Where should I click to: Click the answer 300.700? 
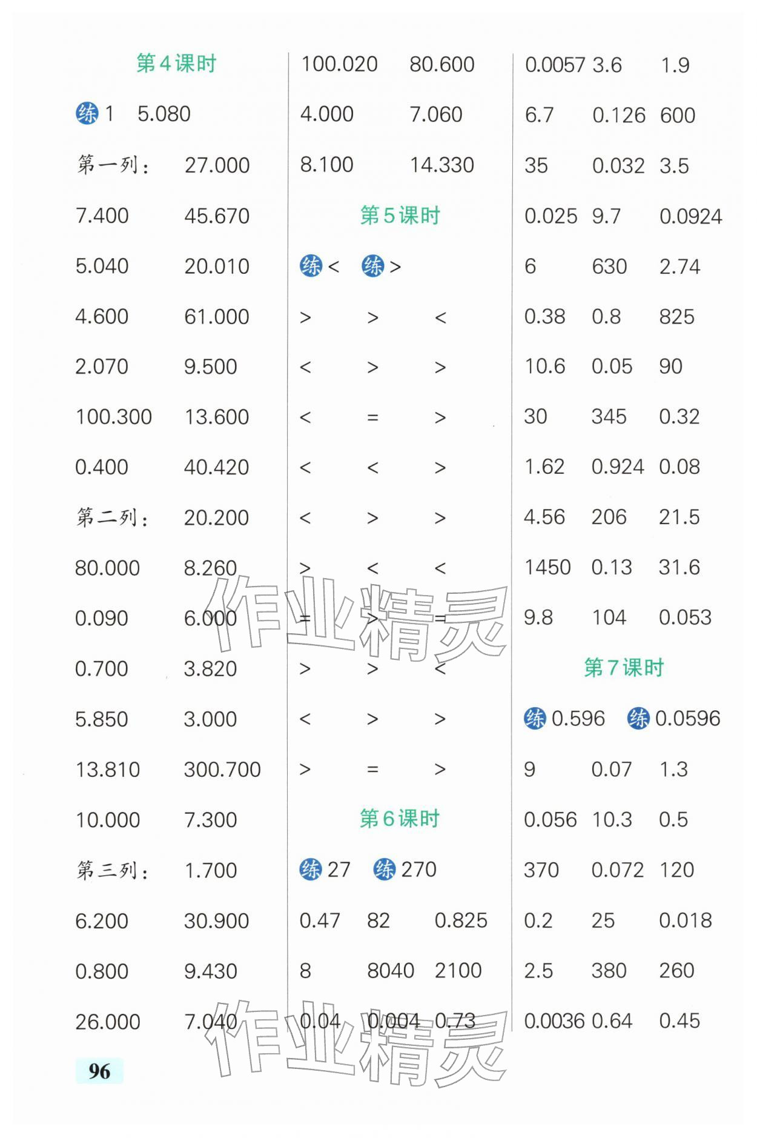click(x=222, y=769)
